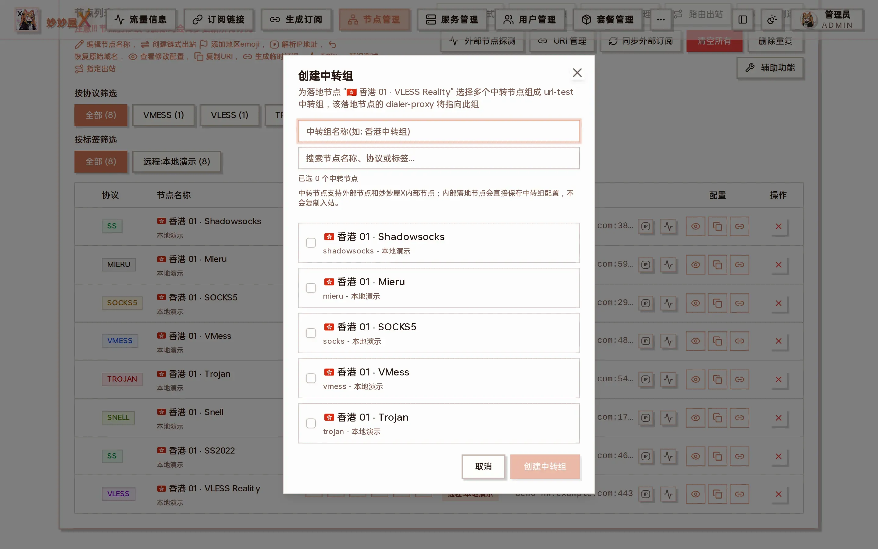
Task: Click the 妙妙屋X logo avatar
Action: 27,20
